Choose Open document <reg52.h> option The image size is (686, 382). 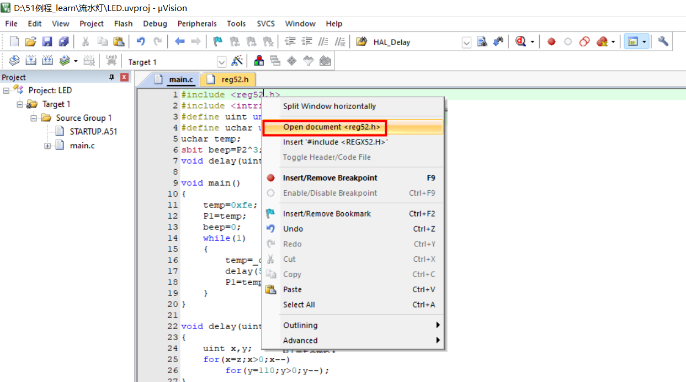[331, 127]
